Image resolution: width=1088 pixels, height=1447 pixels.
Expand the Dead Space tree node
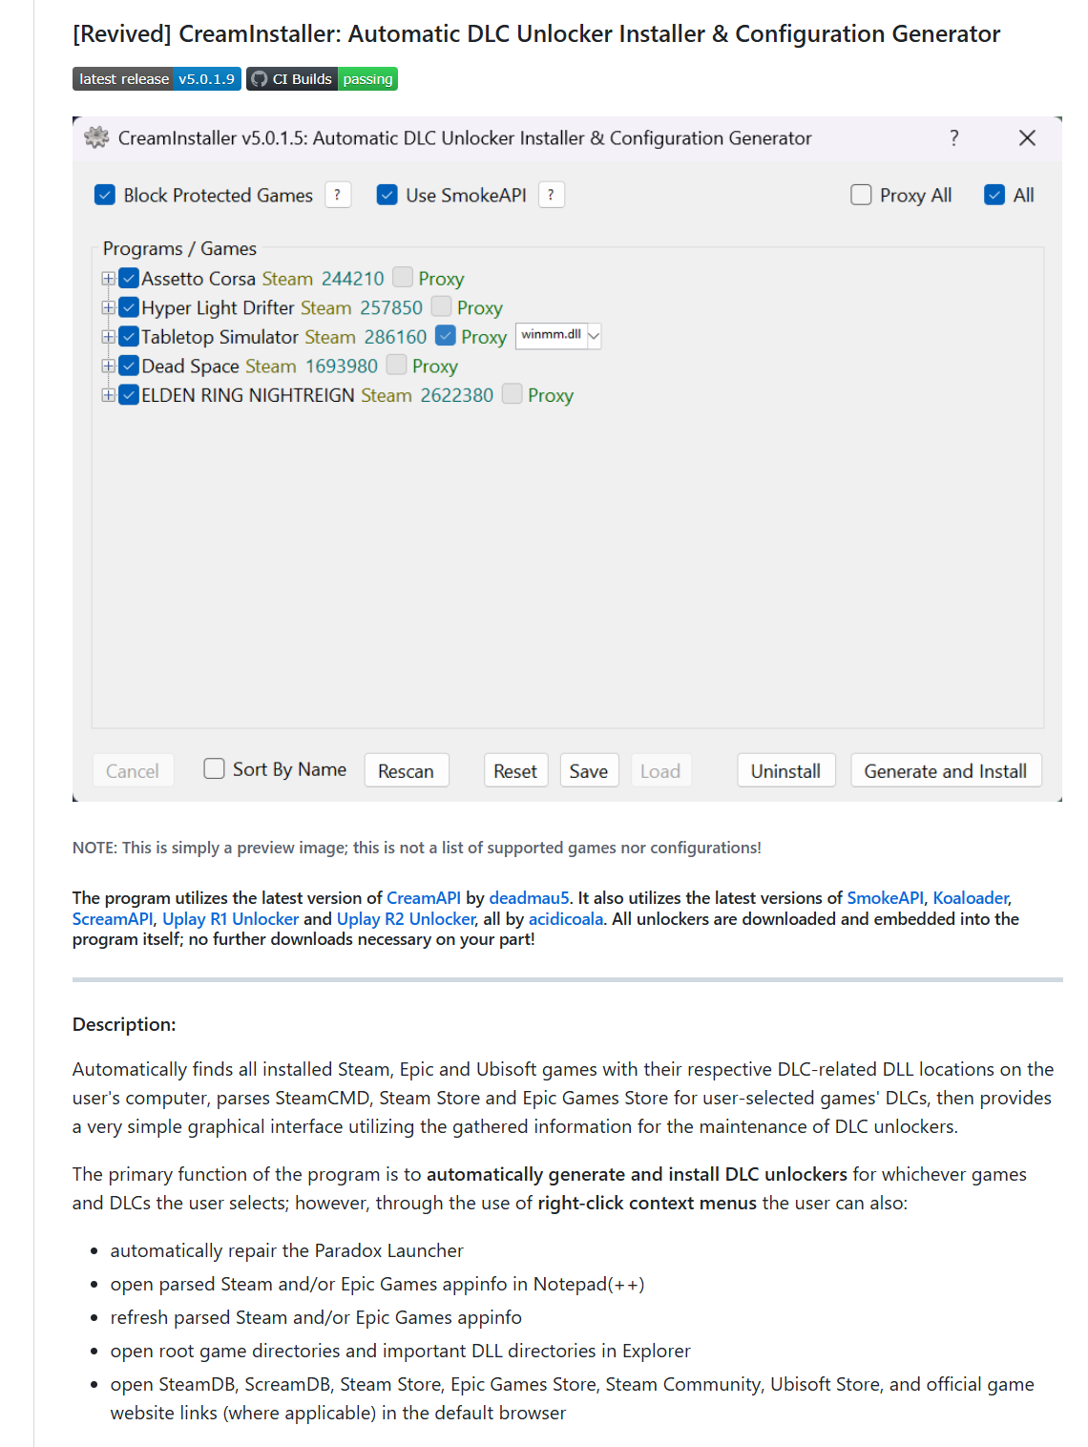[x=108, y=366]
